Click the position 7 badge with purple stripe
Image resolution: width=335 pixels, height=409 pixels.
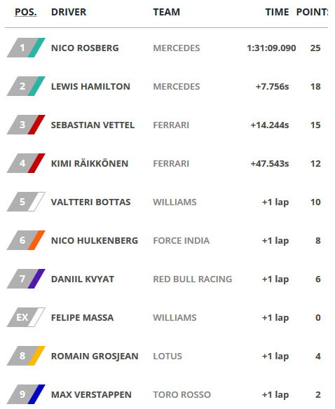[x=26, y=279]
